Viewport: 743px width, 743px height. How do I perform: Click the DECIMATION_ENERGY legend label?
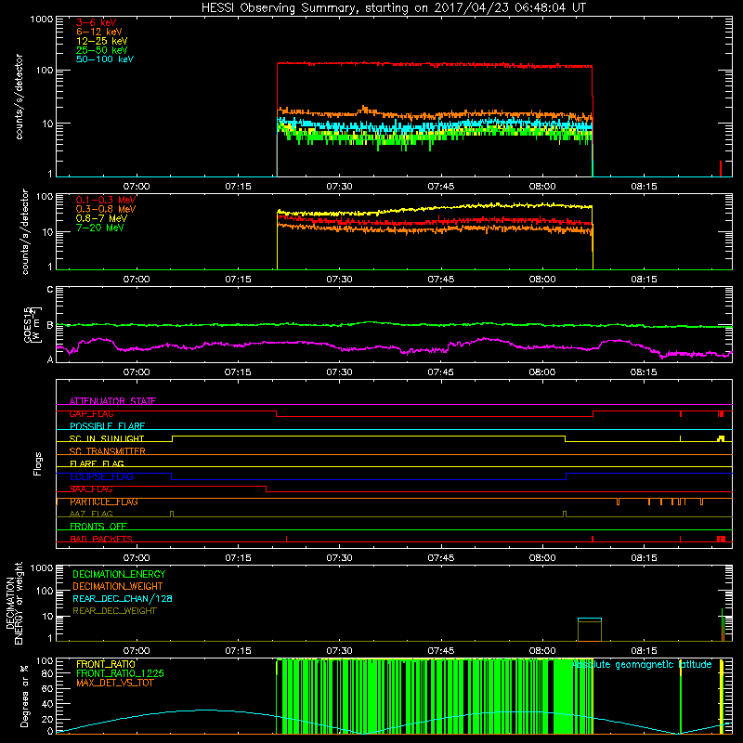tap(119, 574)
